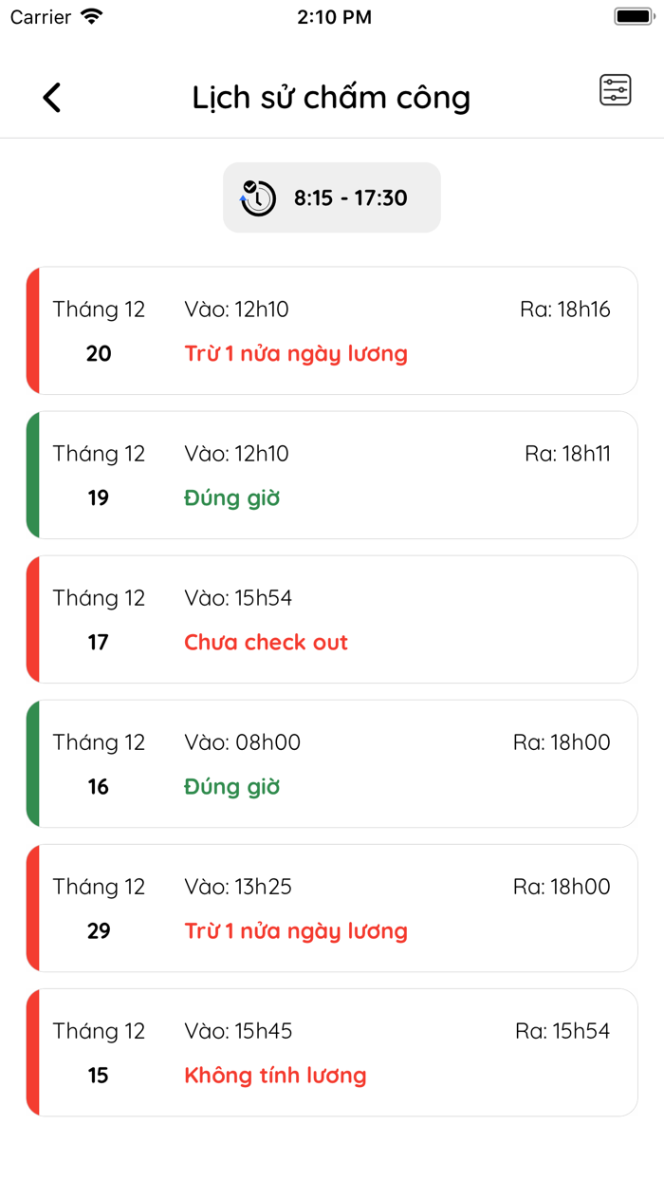Open the day 17 record without check-out
This screenshot has height=1181, width=664.
[332, 619]
